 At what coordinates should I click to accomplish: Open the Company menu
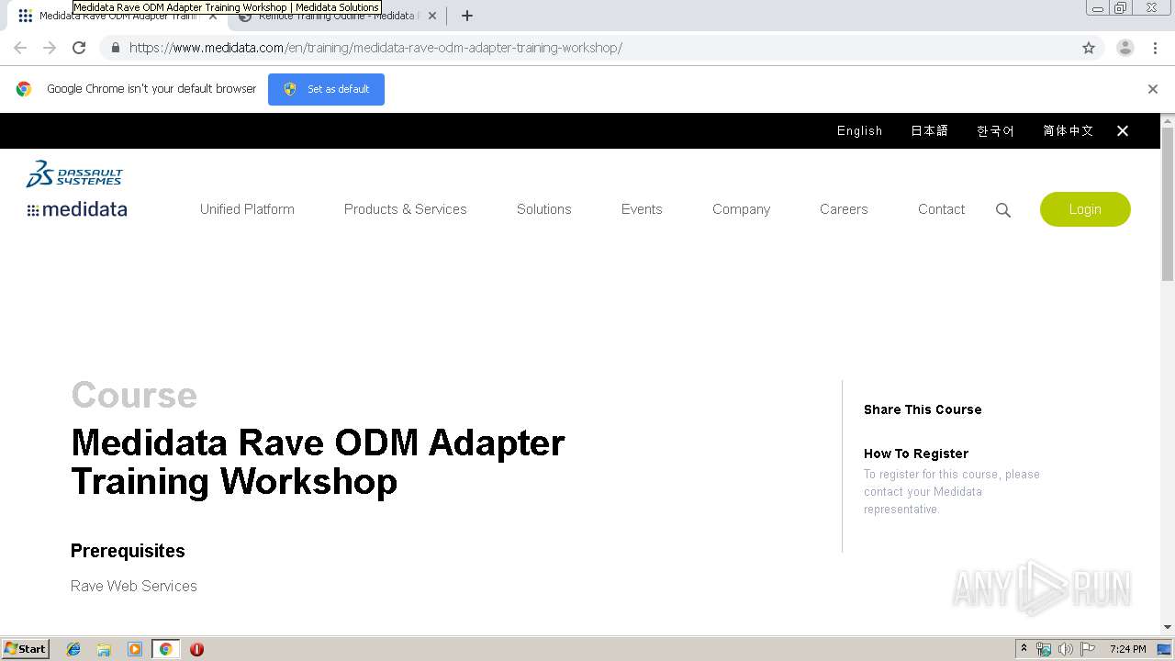tap(741, 209)
